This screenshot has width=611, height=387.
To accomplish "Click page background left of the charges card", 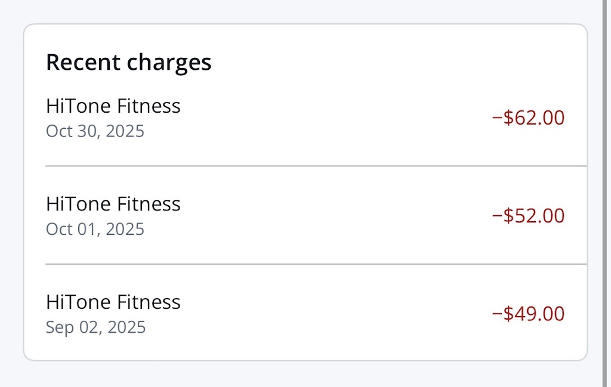I will tap(11, 193).
